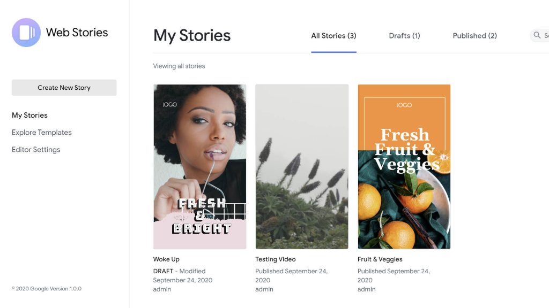Open My Stories in the sidebar
549x308 pixels.
[29, 115]
